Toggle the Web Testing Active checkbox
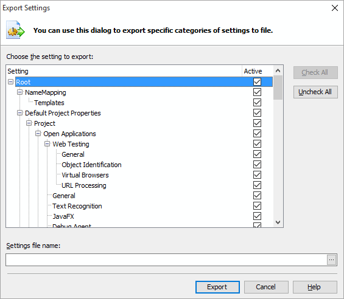344x299 pixels. pyautogui.click(x=257, y=144)
